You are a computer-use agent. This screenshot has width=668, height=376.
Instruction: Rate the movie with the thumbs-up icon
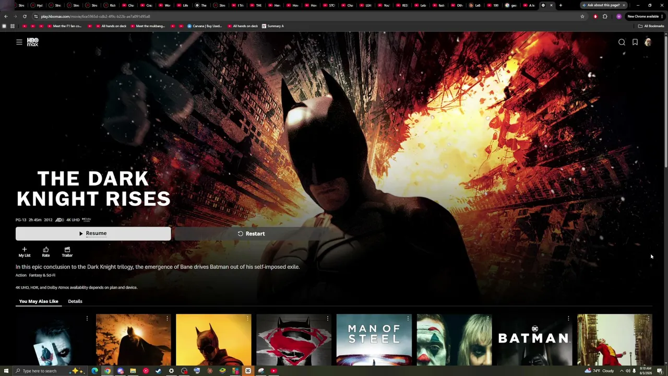(46, 252)
